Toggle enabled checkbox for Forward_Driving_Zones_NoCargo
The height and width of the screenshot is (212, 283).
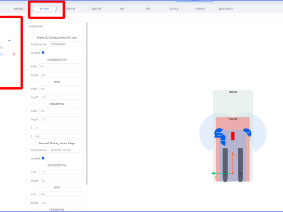(43, 53)
